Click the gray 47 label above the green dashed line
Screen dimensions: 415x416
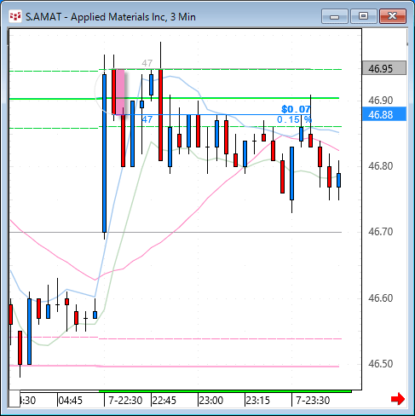[147, 63]
